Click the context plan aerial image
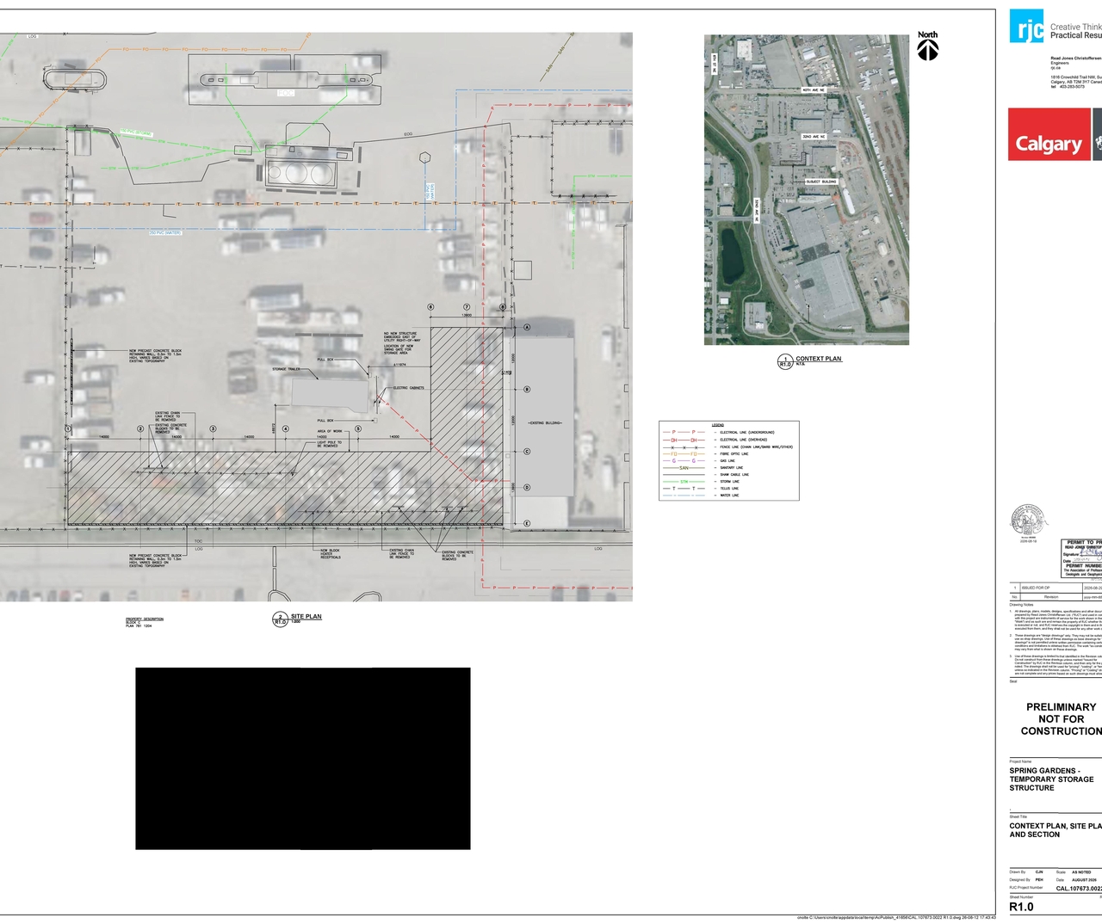The height and width of the screenshot is (924, 1102). click(x=807, y=190)
